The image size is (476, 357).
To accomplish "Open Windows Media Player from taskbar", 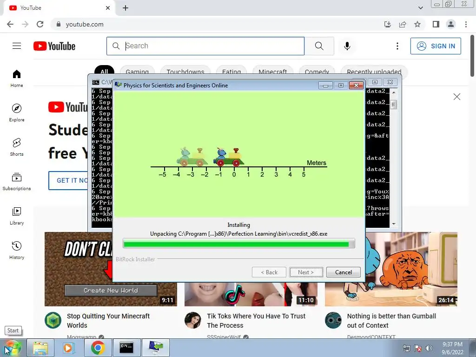I will 68,348.
